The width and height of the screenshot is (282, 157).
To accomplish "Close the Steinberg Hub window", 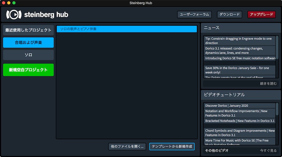I will pyautogui.click(x=3, y=3).
